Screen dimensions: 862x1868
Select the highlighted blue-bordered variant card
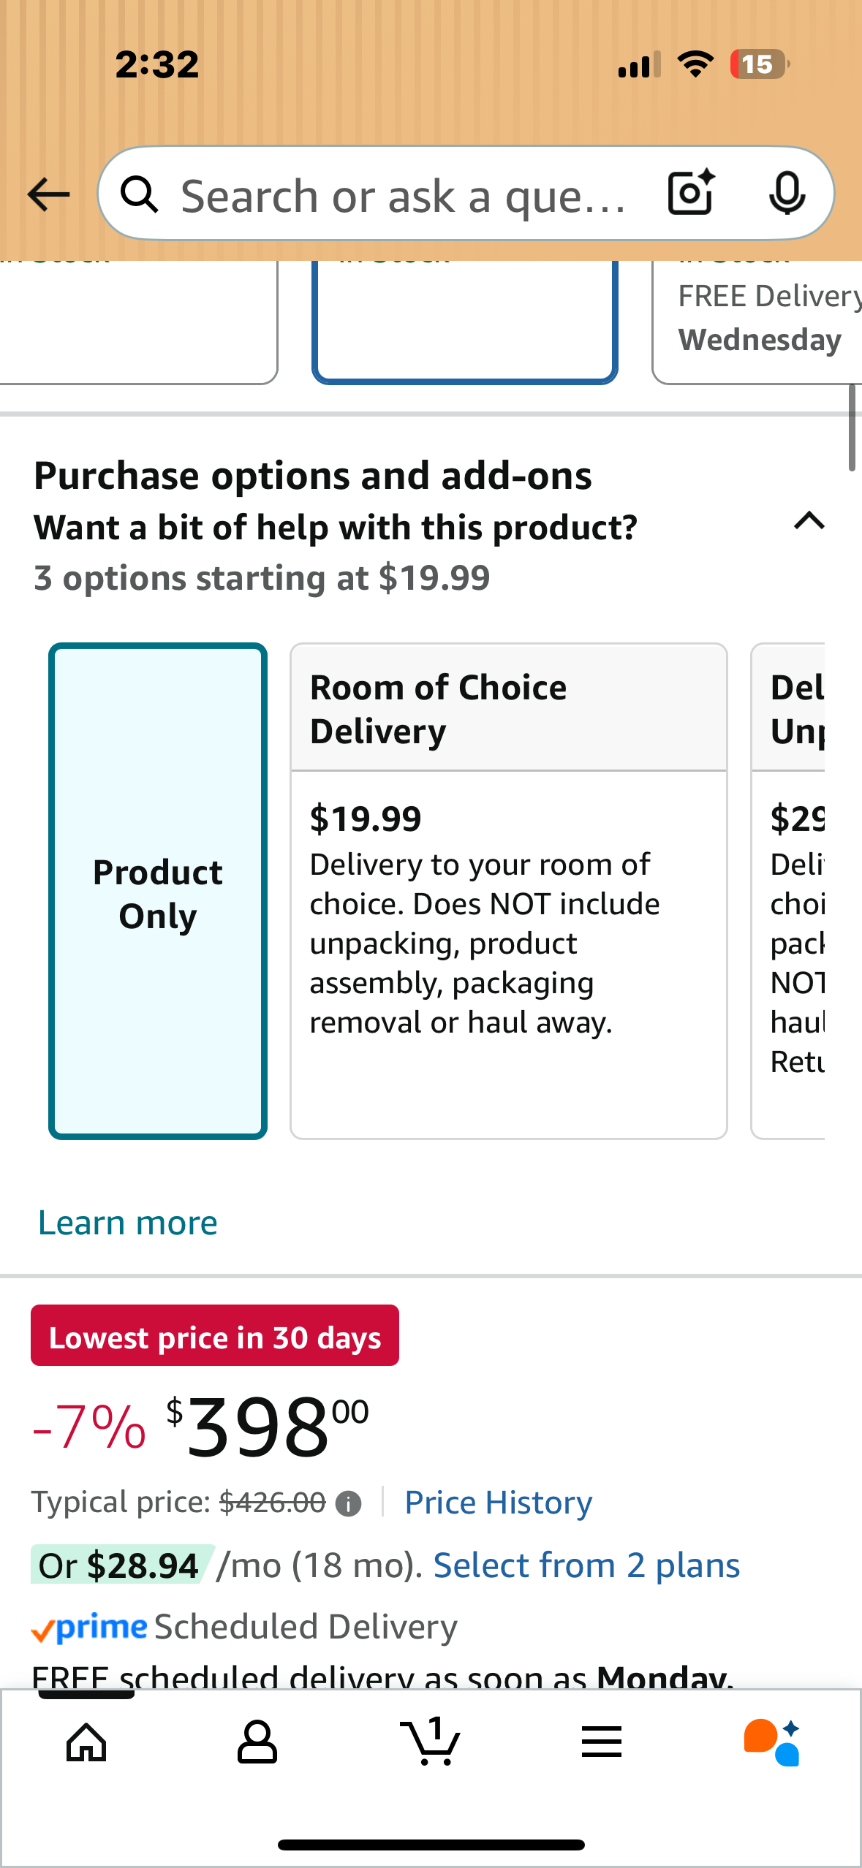(x=465, y=322)
